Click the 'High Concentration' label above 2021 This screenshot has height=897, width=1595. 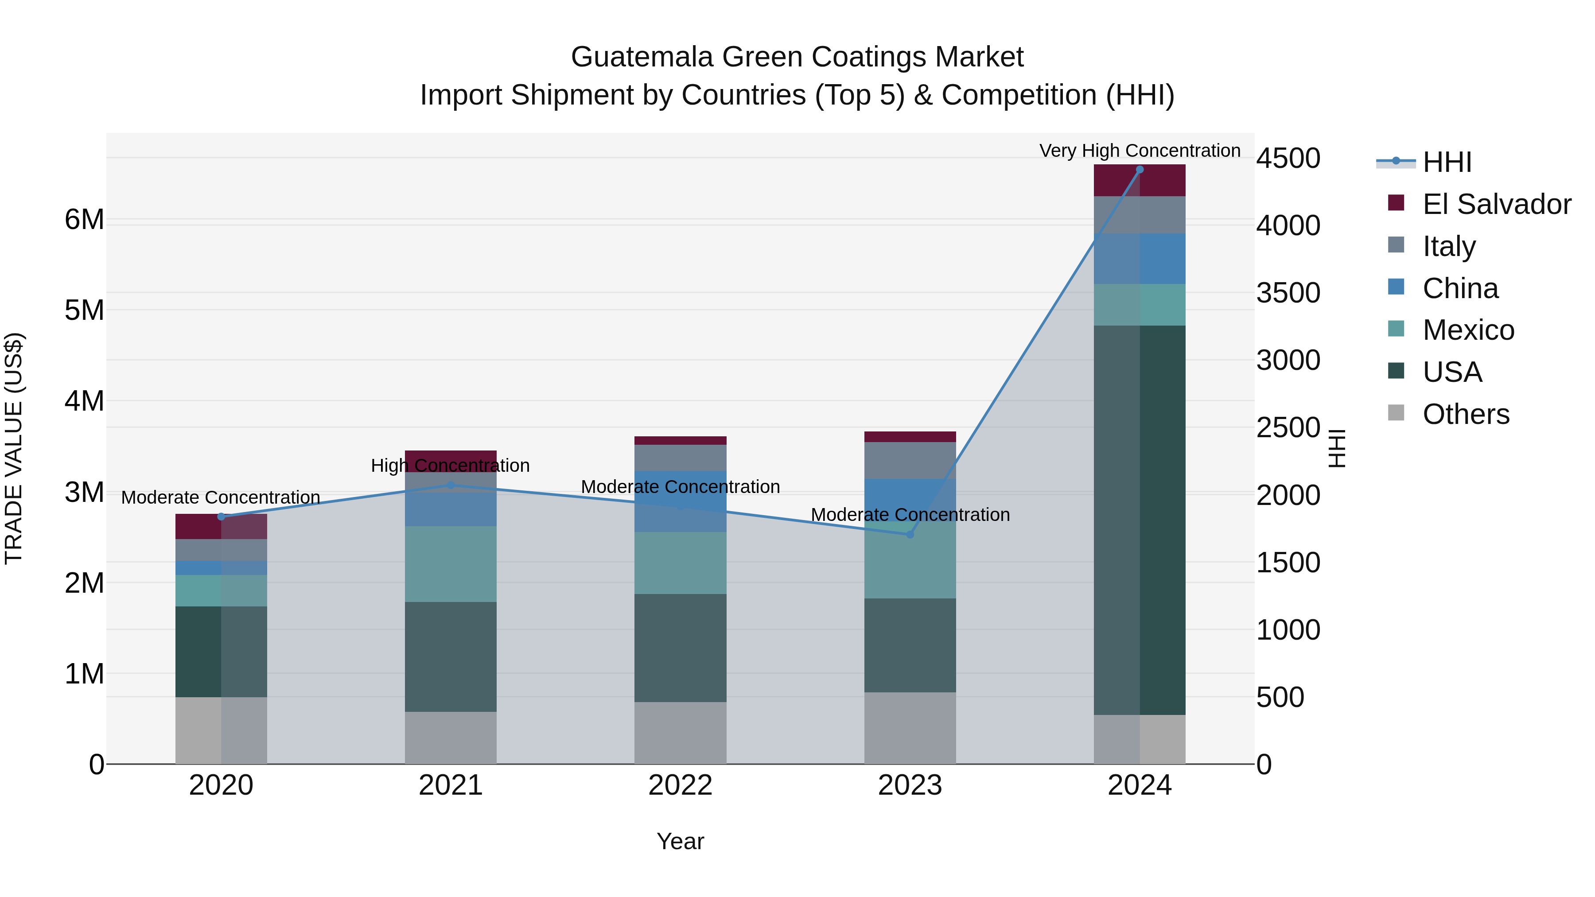[450, 466]
